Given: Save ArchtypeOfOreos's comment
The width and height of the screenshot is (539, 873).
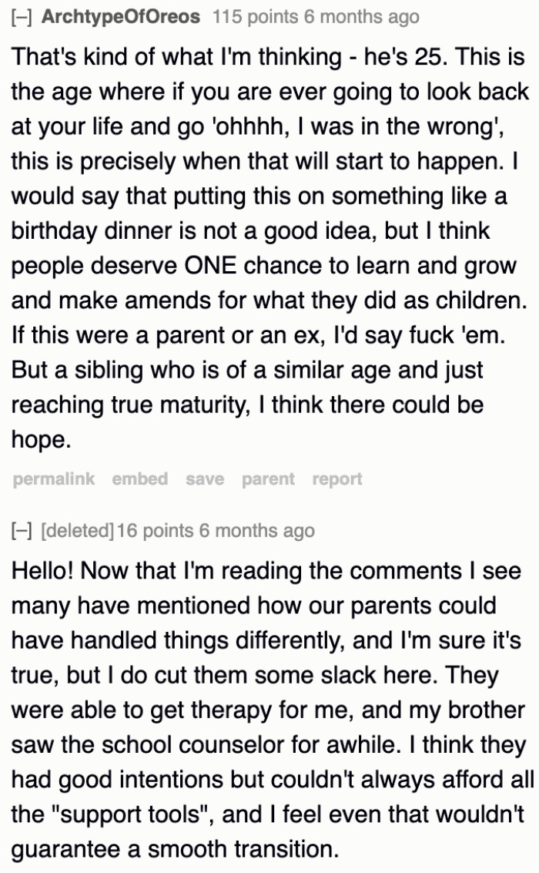Looking at the screenshot, I should (204, 479).
